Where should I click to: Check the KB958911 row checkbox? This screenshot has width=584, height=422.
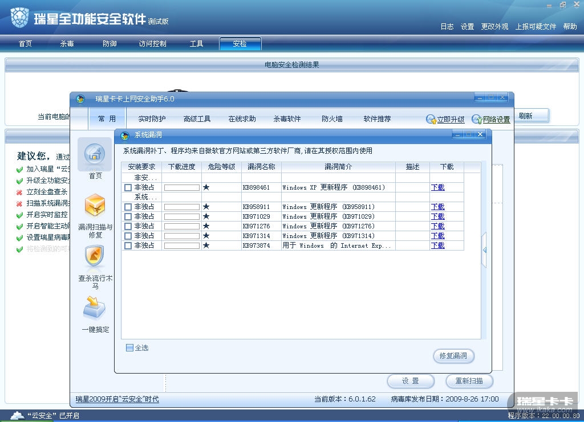pos(128,207)
